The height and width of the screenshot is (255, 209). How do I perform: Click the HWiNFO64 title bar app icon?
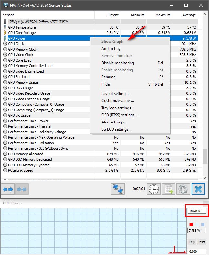pos(6,5)
